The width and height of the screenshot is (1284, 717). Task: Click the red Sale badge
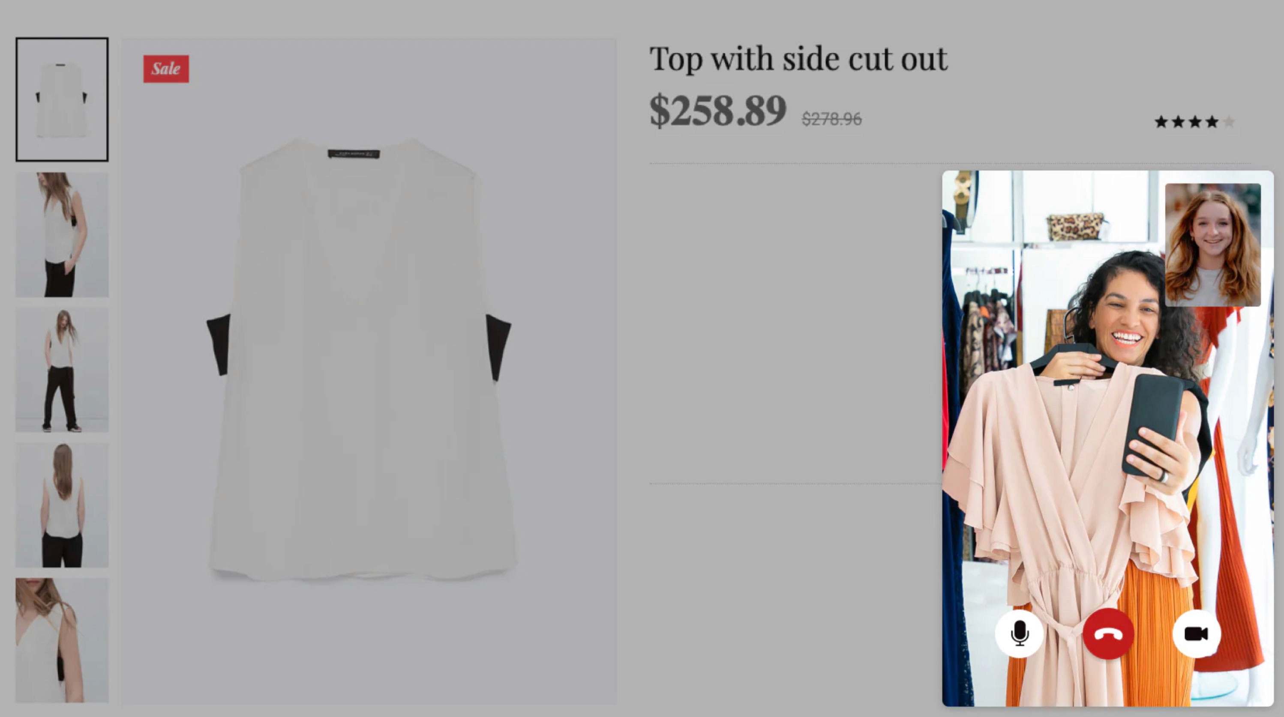click(x=166, y=69)
